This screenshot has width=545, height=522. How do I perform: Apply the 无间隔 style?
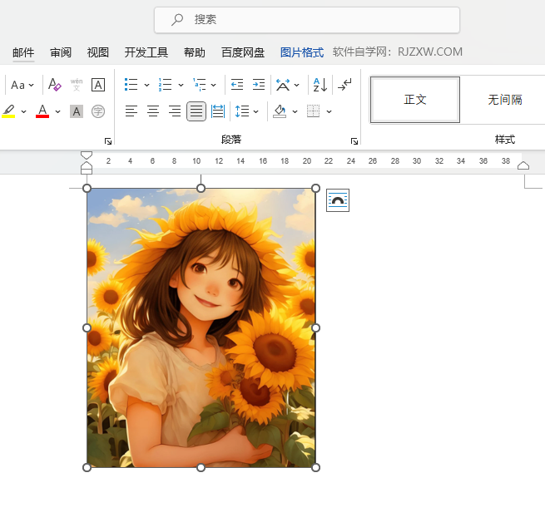pyautogui.click(x=504, y=100)
